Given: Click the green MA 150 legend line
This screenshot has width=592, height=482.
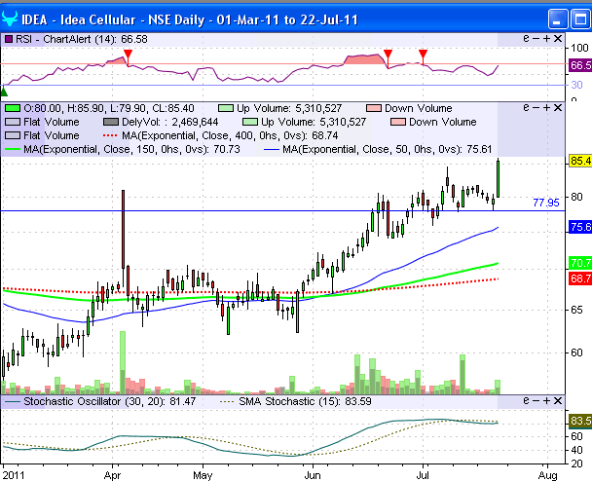Looking at the screenshot, I should click(13, 149).
